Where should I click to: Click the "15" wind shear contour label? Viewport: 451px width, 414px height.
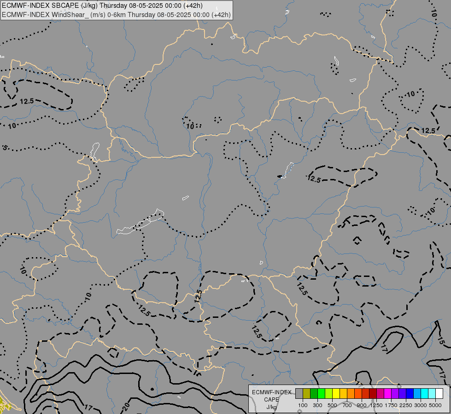[440, 340]
